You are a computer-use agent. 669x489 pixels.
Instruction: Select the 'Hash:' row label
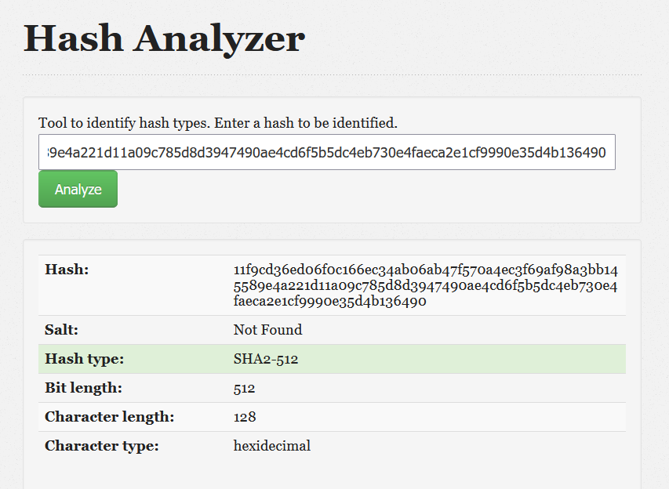[67, 270]
